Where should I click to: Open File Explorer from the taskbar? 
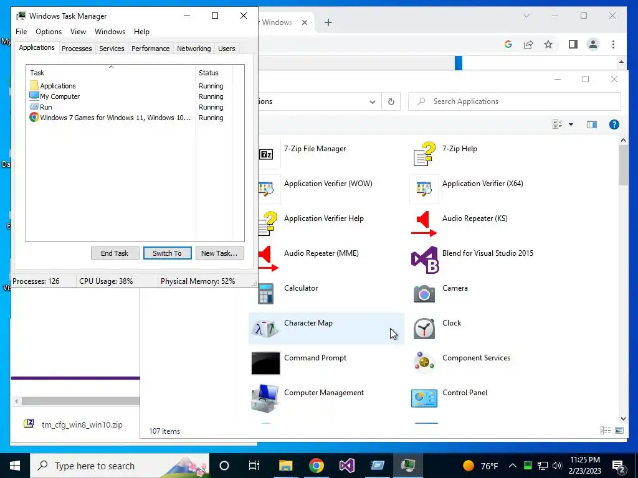coord(285,466)
